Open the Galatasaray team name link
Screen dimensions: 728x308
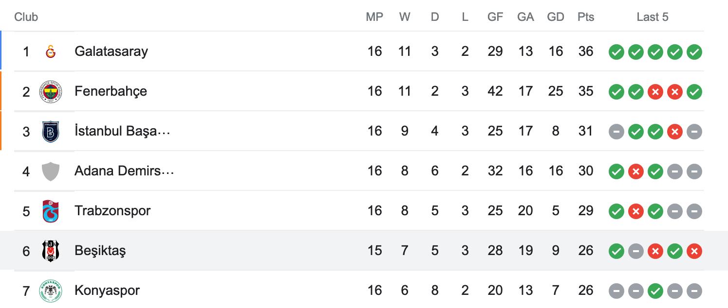tap(111, 51)
